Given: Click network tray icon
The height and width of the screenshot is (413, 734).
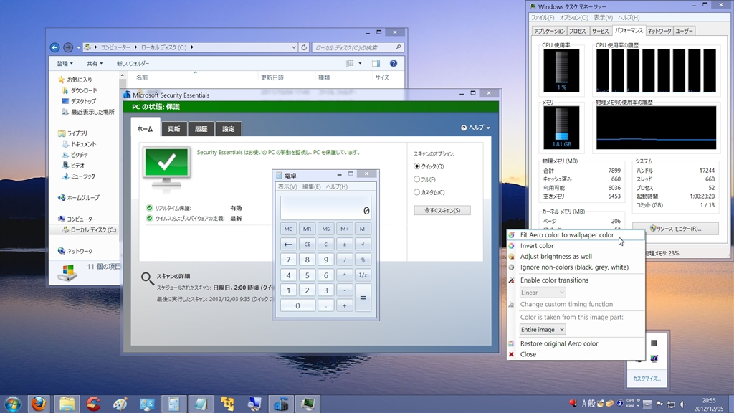Looking at the screenshot, I should click(671, 404).
